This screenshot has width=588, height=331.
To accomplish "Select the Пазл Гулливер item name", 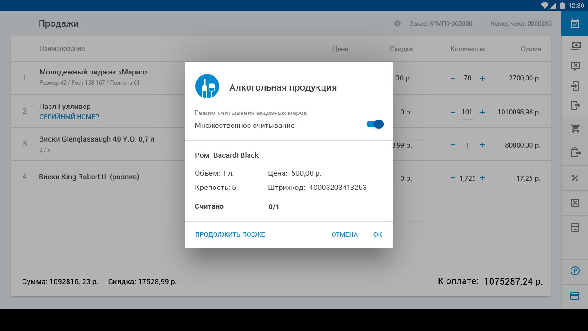I will 65,107.
